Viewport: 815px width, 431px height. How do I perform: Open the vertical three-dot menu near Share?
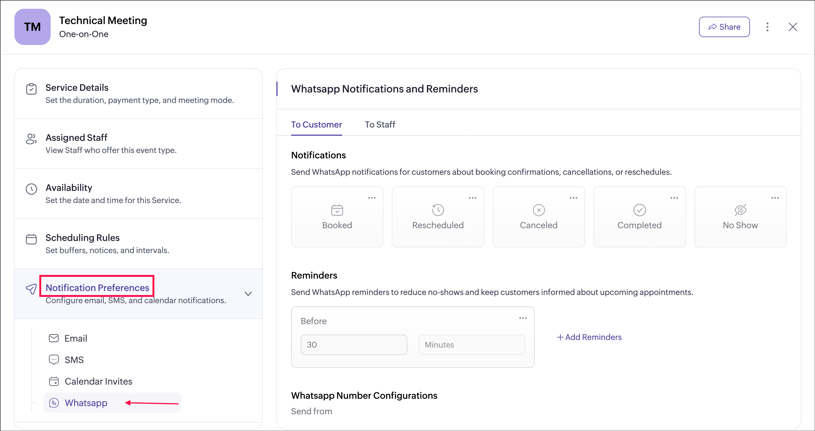(767, 27)
